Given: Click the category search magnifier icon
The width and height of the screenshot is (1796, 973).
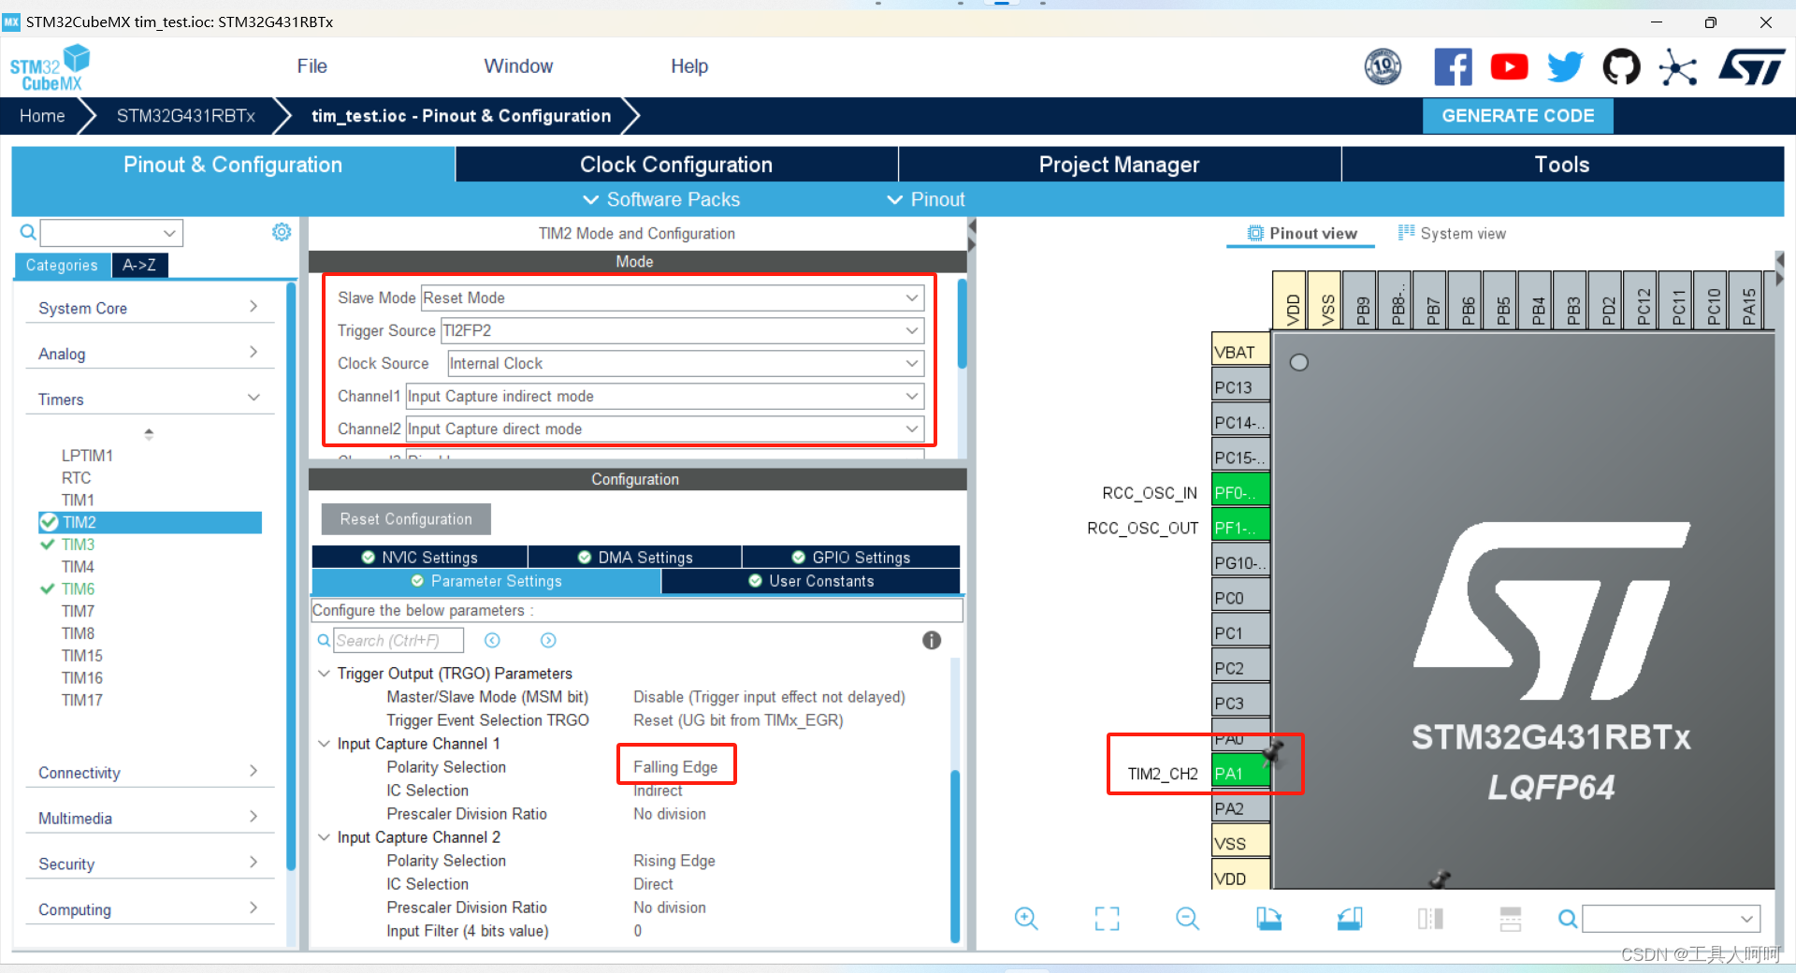Looking at the screenshot, I should 28,232.
